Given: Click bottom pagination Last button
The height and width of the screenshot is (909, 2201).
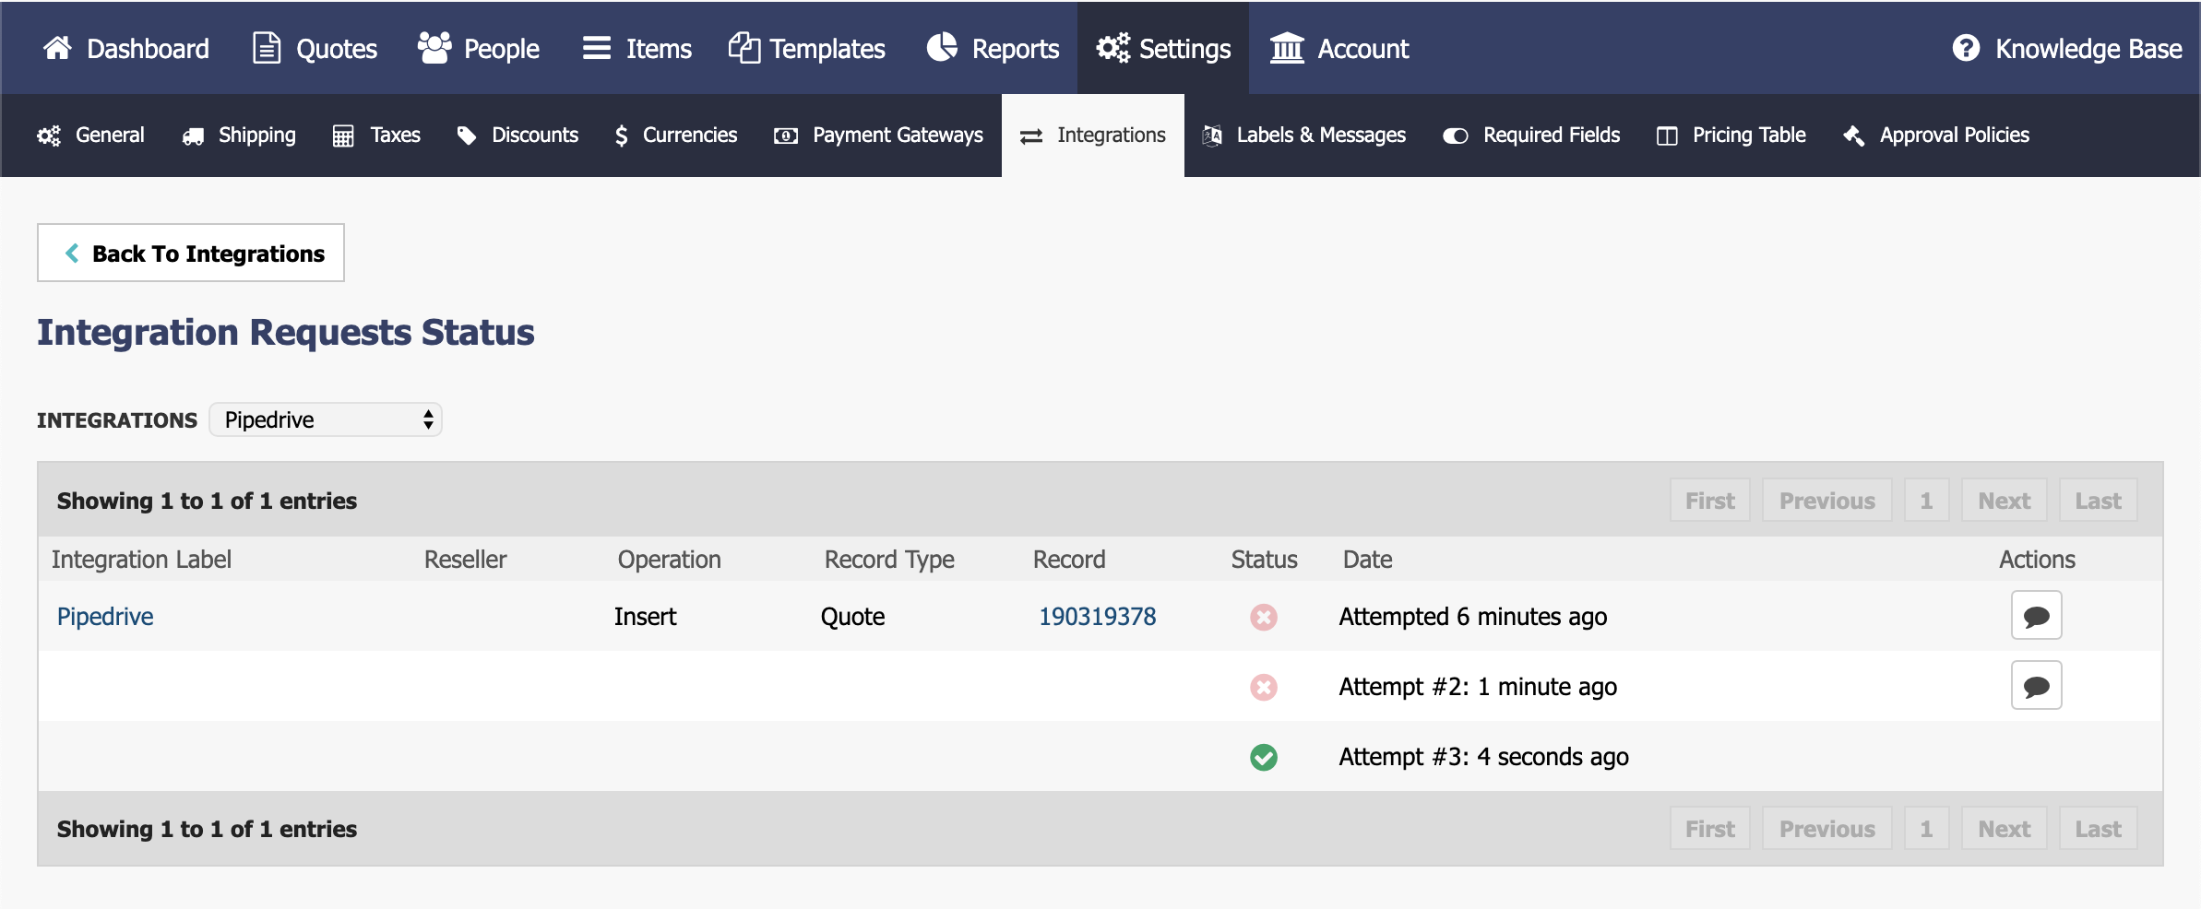Looking at the screenshot, I should [x=2099, y=829].
